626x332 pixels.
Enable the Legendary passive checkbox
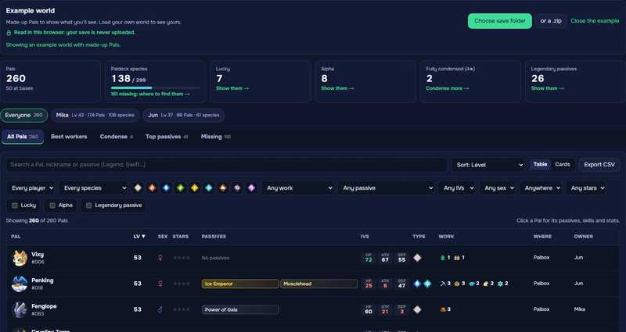(89, 205)
